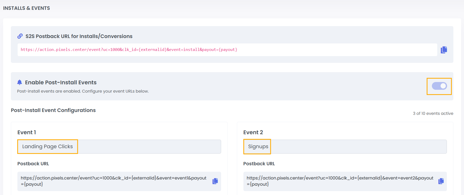
Task: Copy the S2S install postback URL
Action: pos(444,50)
